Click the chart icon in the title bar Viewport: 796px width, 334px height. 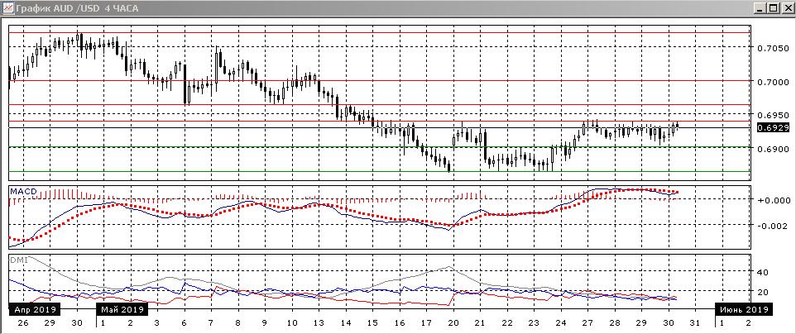click(x=8, y=8)
